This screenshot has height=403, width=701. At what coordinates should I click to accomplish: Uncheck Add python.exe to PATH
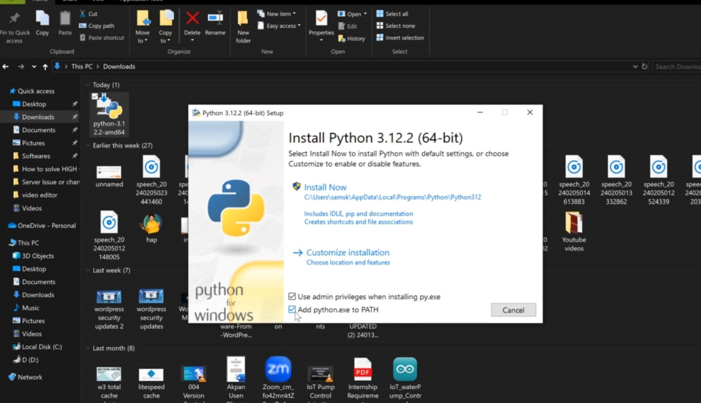tap(292, 310)
